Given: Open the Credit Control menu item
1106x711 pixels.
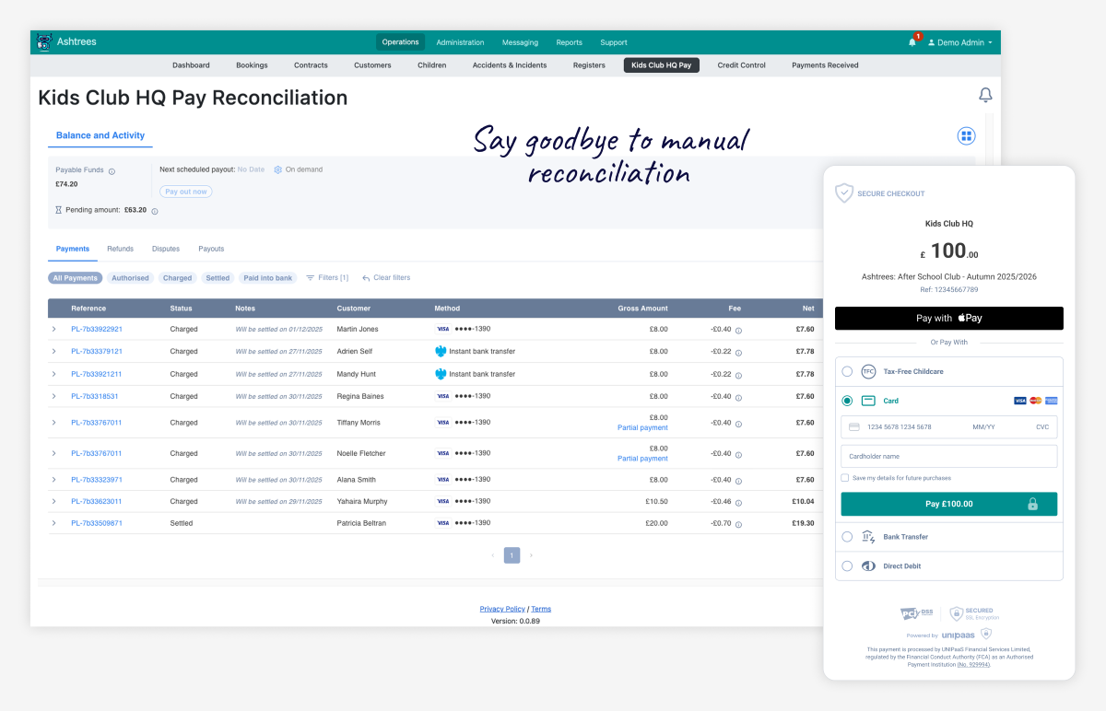Looking at the screenshot, I should click(x=741, y=65).
